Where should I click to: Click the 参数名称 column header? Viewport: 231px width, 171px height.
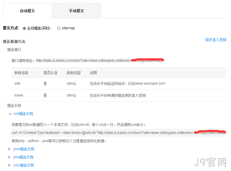tap(21, 73)
